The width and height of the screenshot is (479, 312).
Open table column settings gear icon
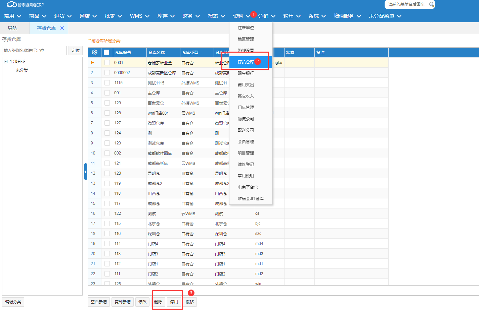pyautogui.click(x=94, y=52)
